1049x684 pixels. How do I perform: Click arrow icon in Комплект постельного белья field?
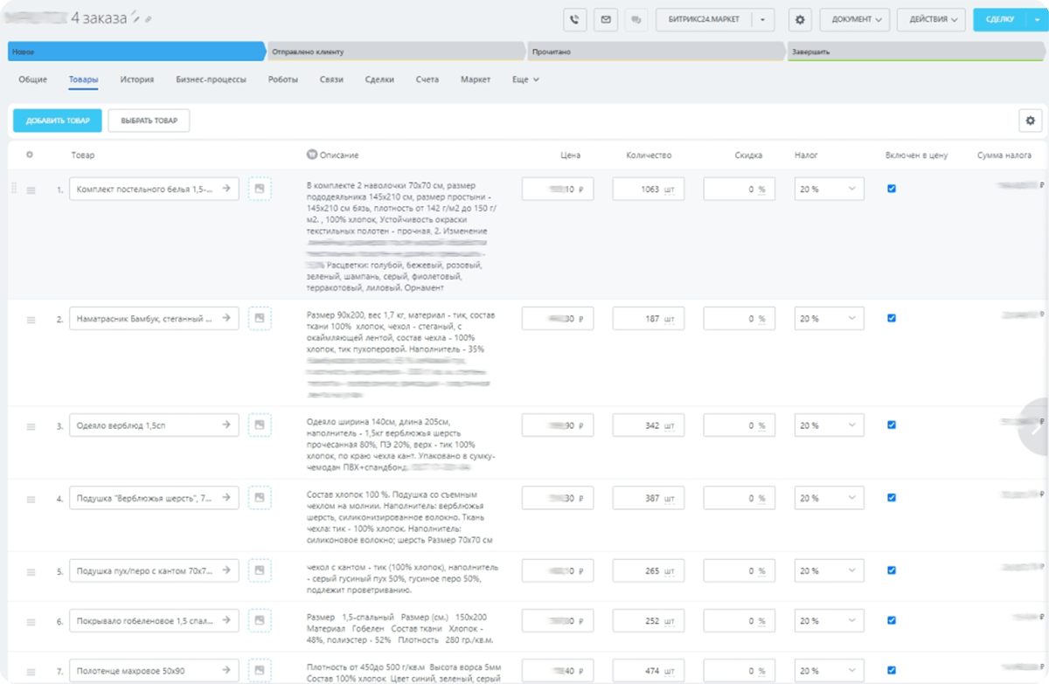pyautogui.click(x=226, y=188)
